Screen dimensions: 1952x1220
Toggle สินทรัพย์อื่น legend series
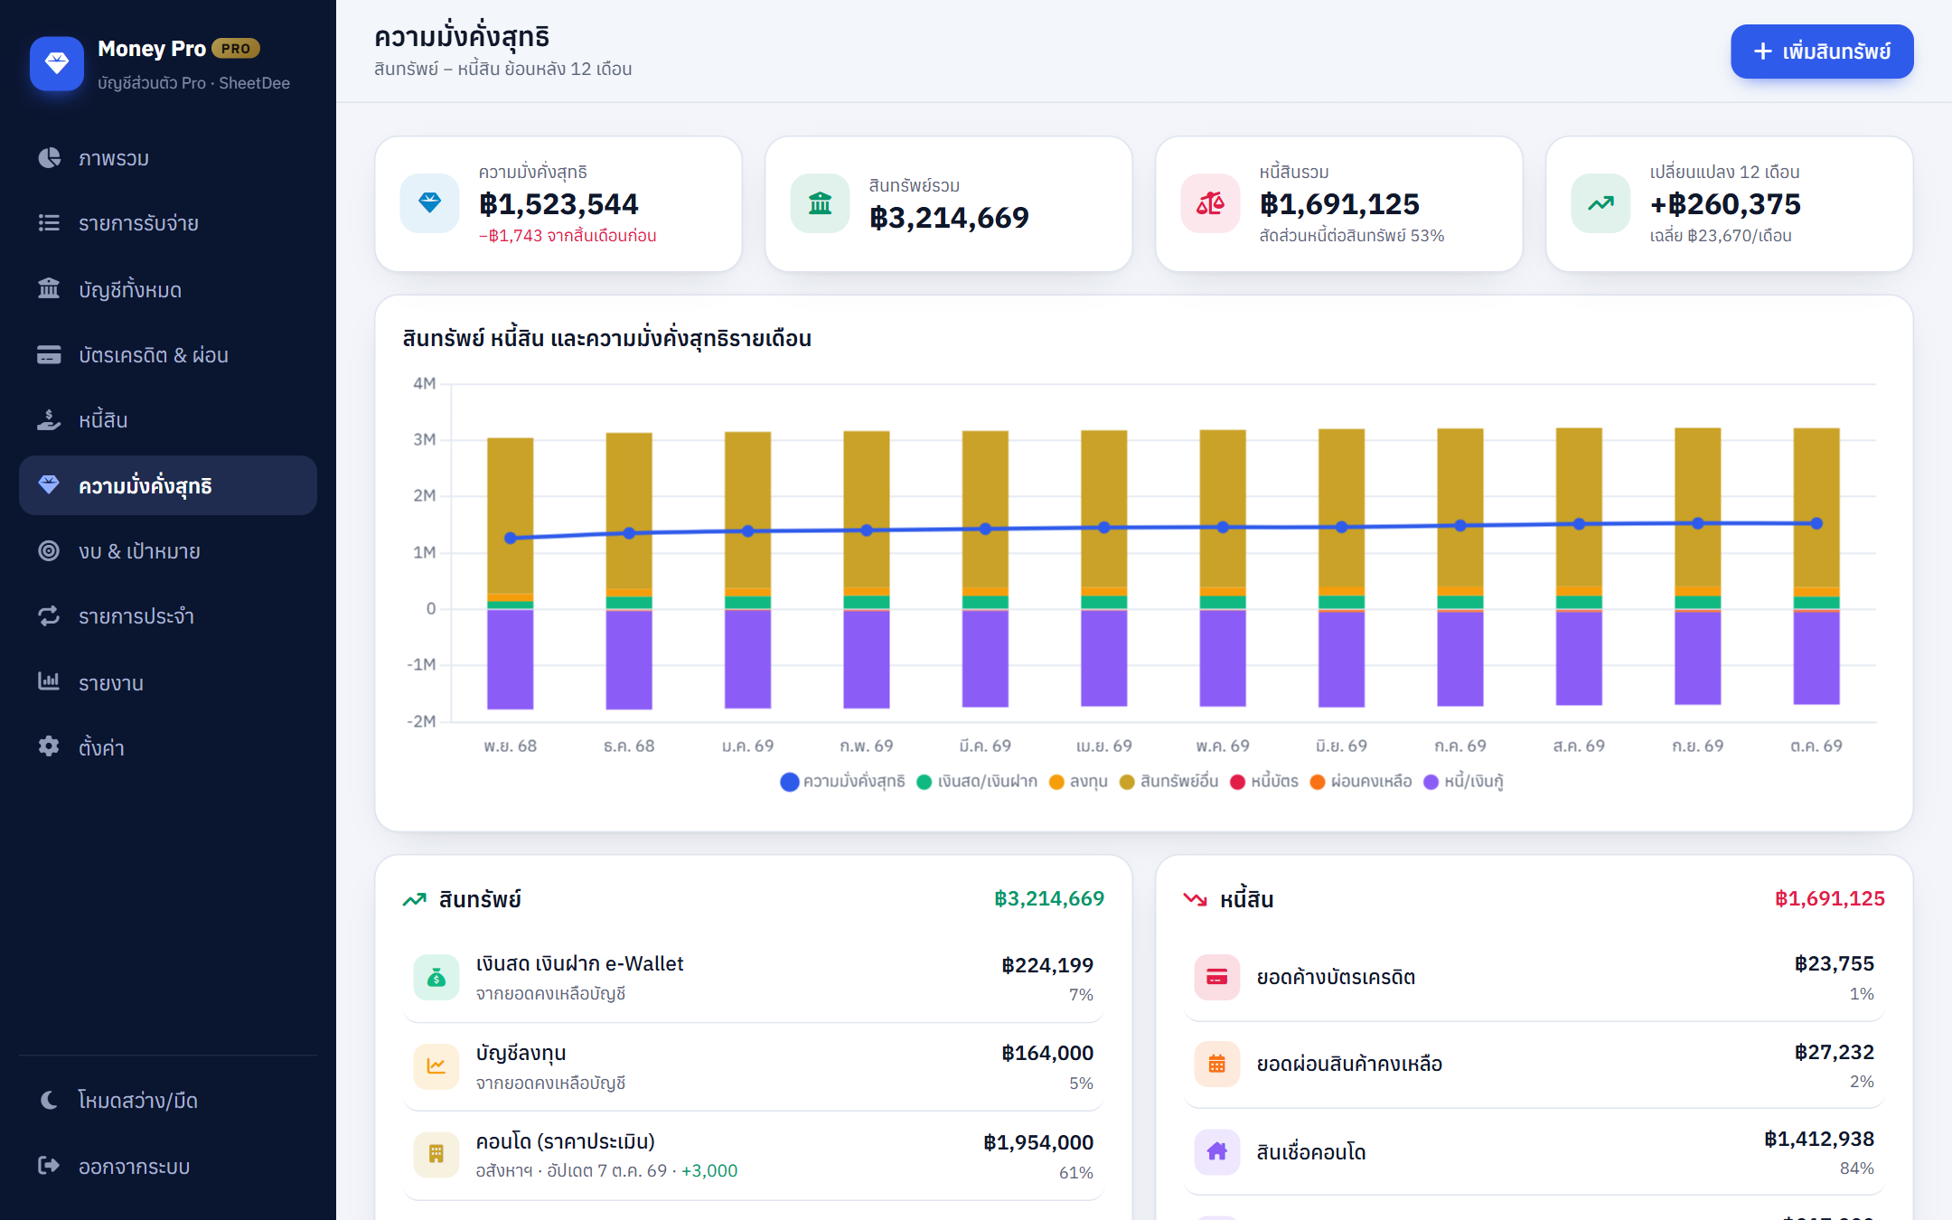1168,782
